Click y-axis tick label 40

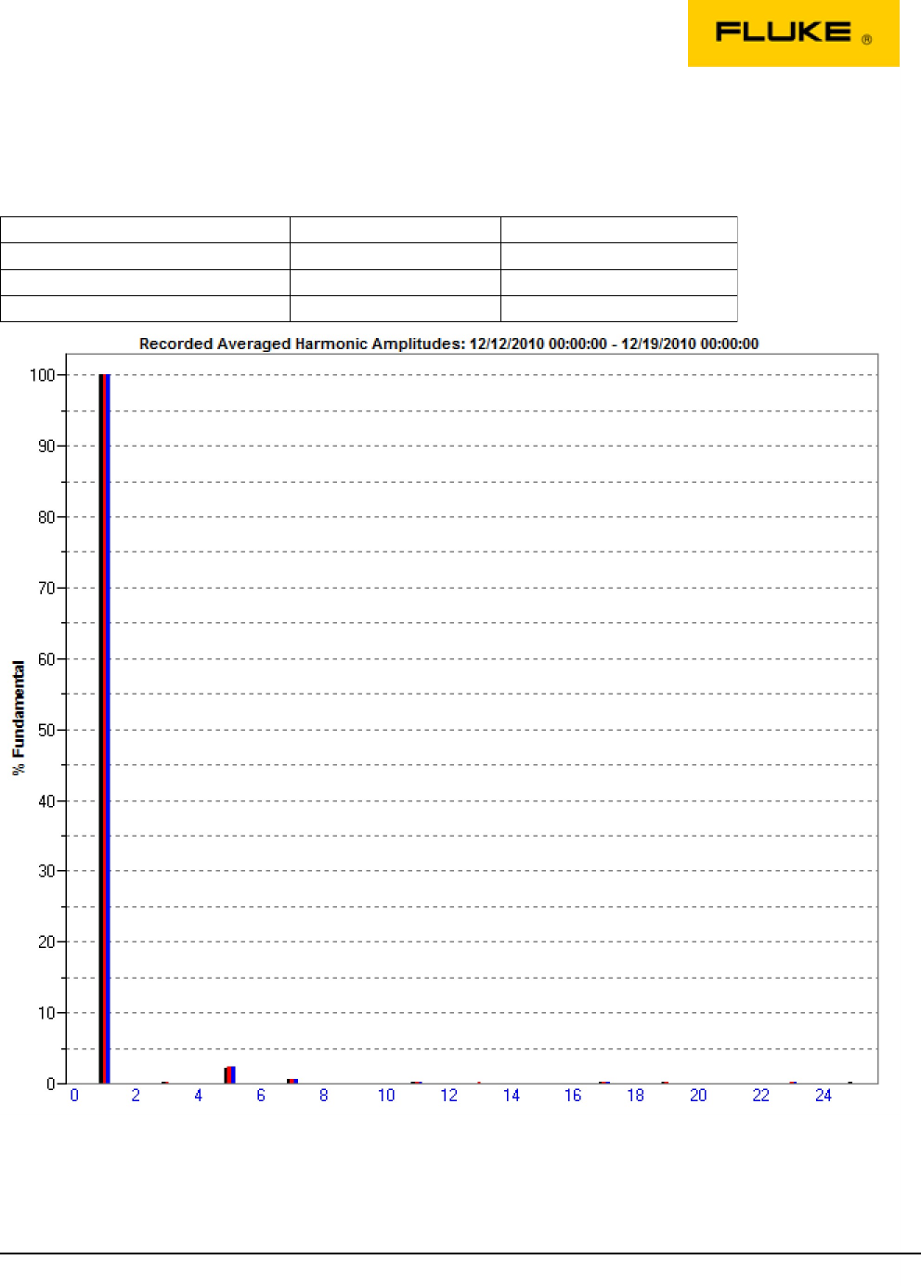click(46, 801)
